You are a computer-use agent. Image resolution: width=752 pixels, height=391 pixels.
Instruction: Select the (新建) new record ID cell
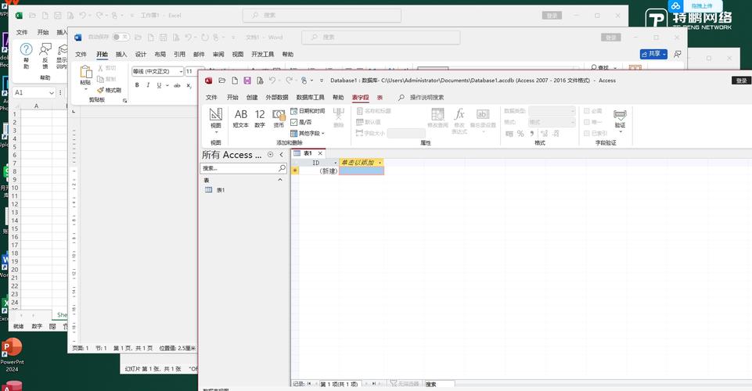click(319, 171)
